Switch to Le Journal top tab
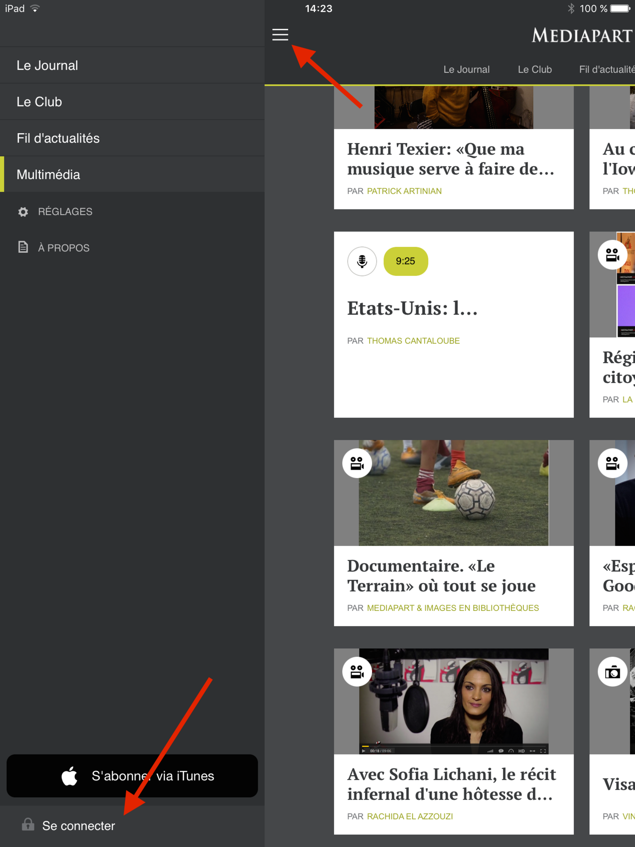Screen dimensions: 635x847 pyautogui.click(x=466, y=69)
